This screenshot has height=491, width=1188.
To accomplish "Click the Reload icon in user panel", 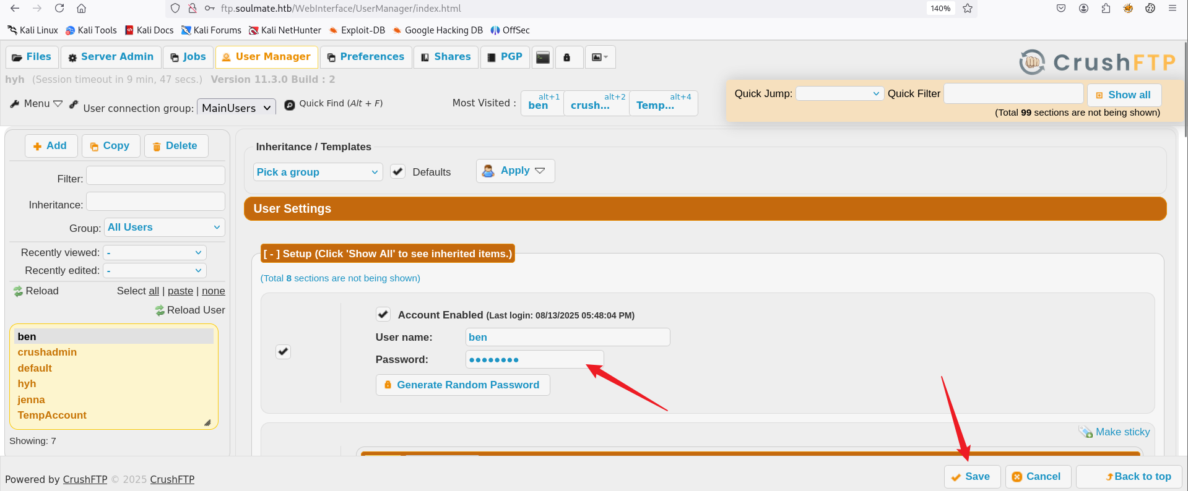I will click(18, 291).
